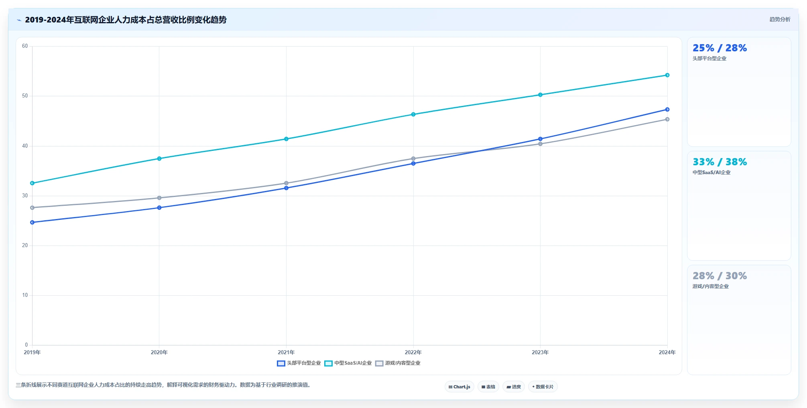
Task: Open the 28% / 30% 游戏/内容型企业 card
Action: pyautogui.click(x=739, y=320)
